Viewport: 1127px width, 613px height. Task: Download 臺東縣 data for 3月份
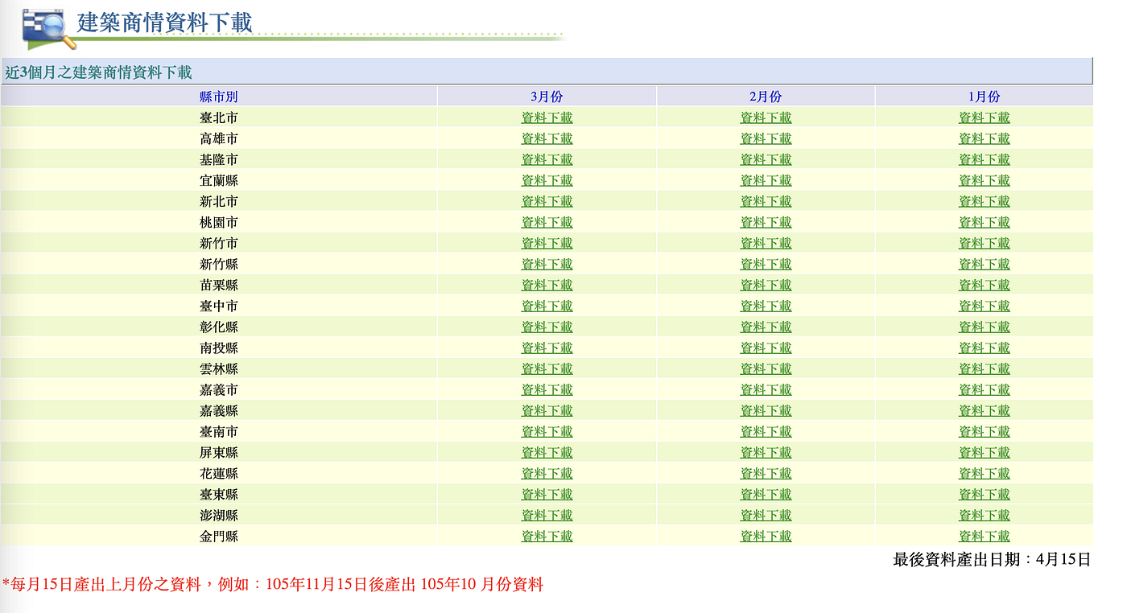[547, 494]
